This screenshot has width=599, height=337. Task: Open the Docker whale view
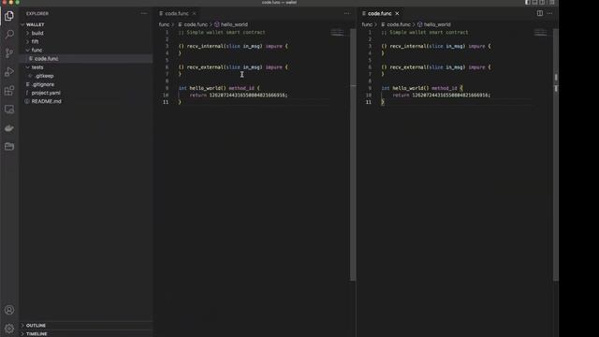9,128
